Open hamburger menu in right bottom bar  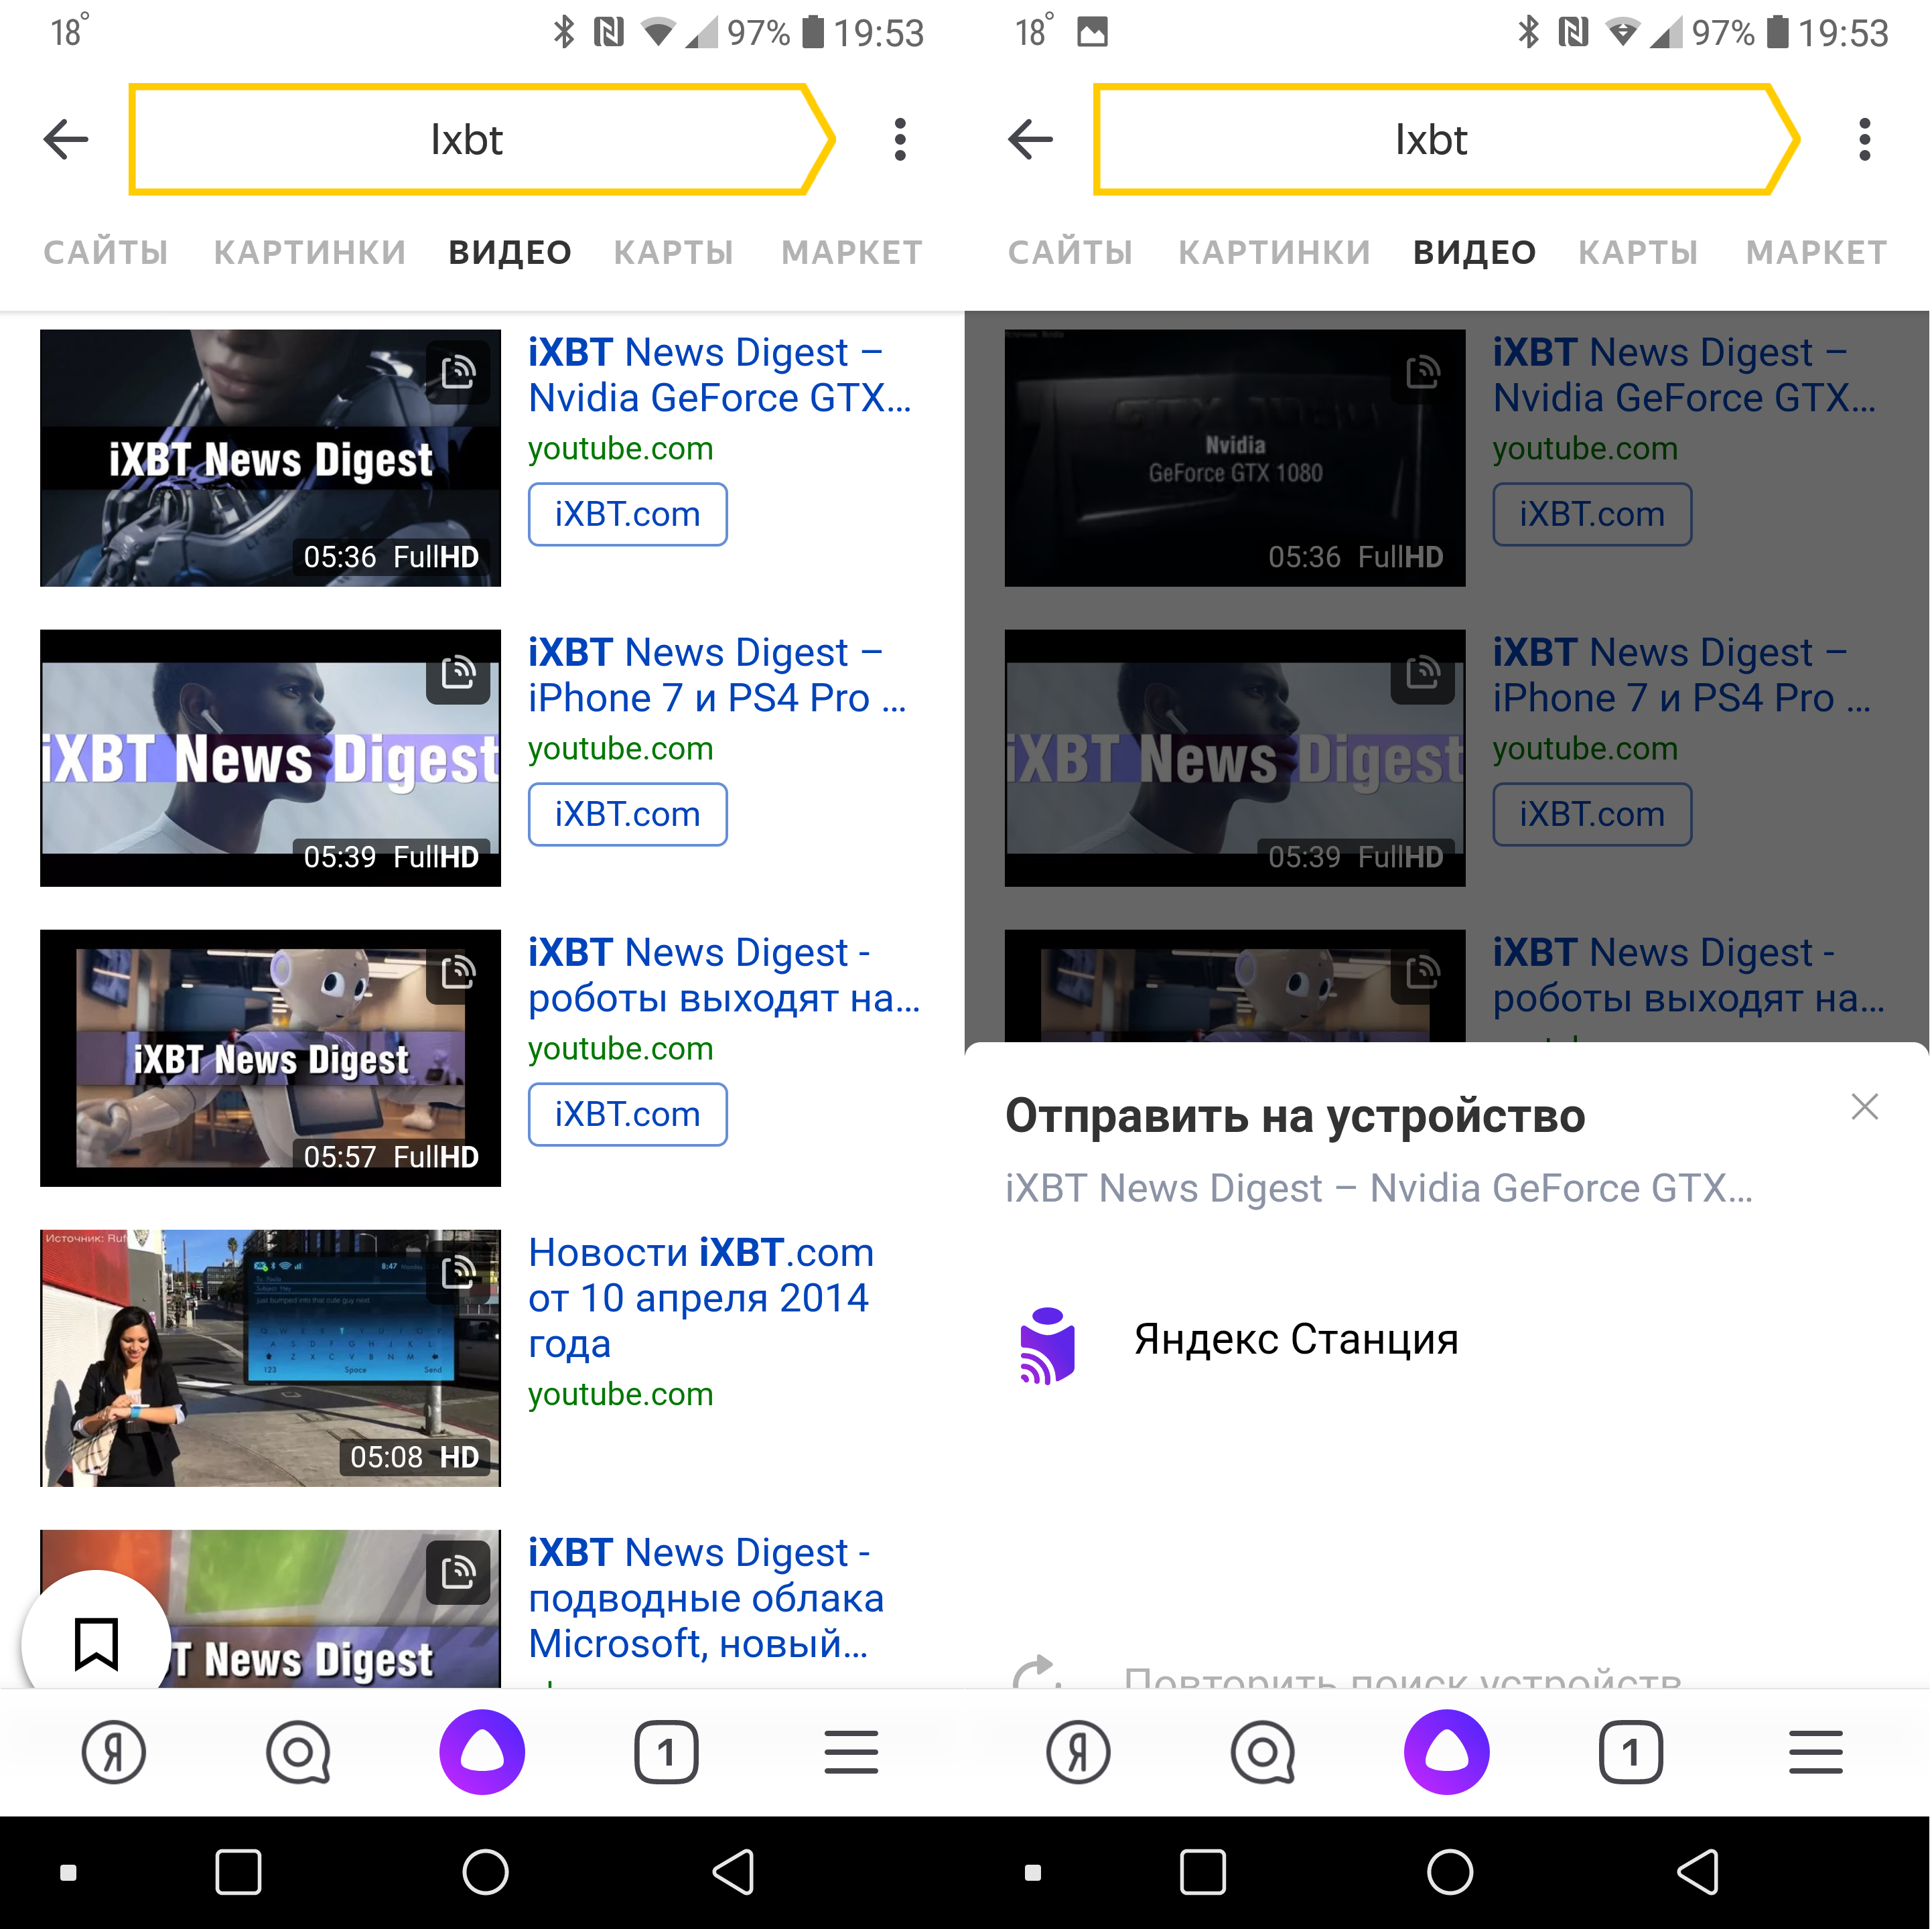(x=1815, y=1753)
